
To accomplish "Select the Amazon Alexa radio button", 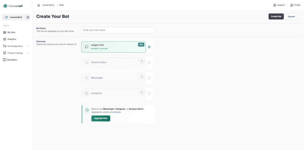I will pos(149,62).
